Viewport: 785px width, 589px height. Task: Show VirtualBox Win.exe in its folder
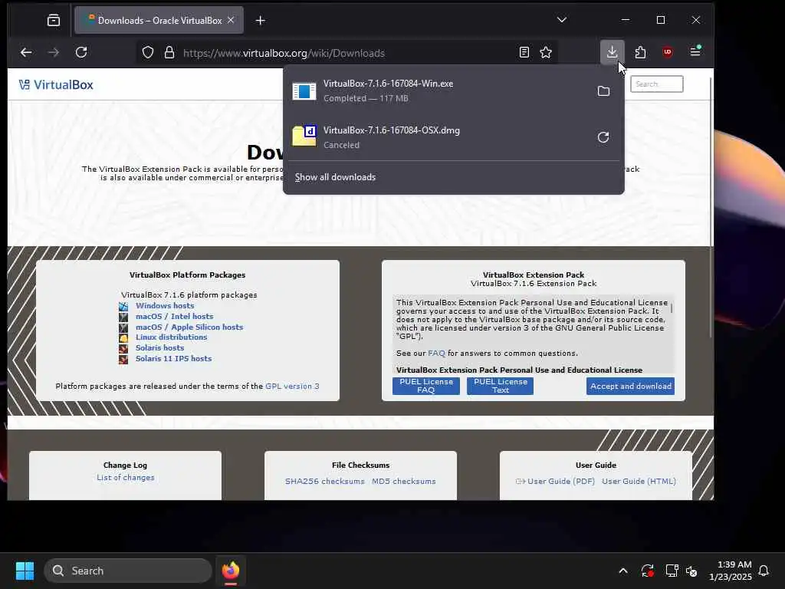(x=603, y=91)
